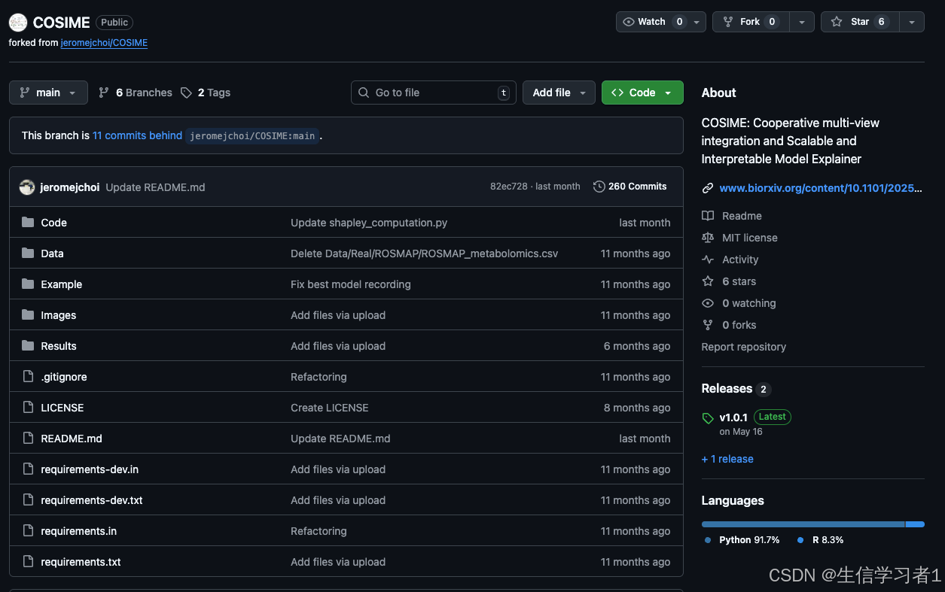Viewport: 945px width, 592px height.
Task: Click the 'Update README.md' latest commit message
Action: pyautogui.click(x=155, y=187)
